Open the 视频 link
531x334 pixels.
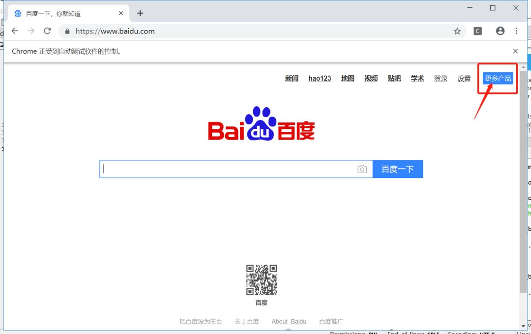(371, 79)
